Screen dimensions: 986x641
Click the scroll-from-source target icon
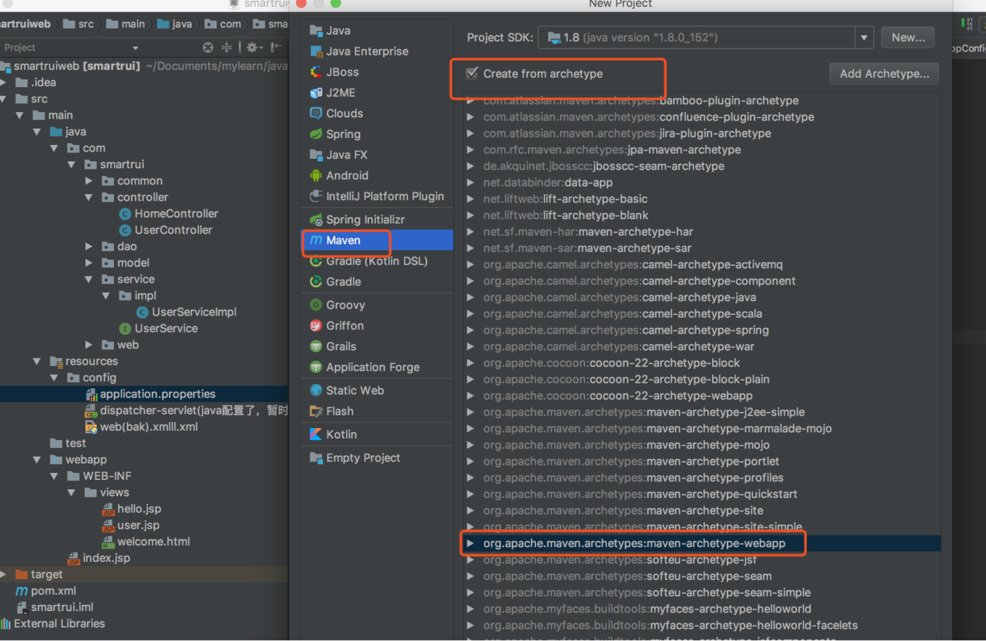pos(208,47)
